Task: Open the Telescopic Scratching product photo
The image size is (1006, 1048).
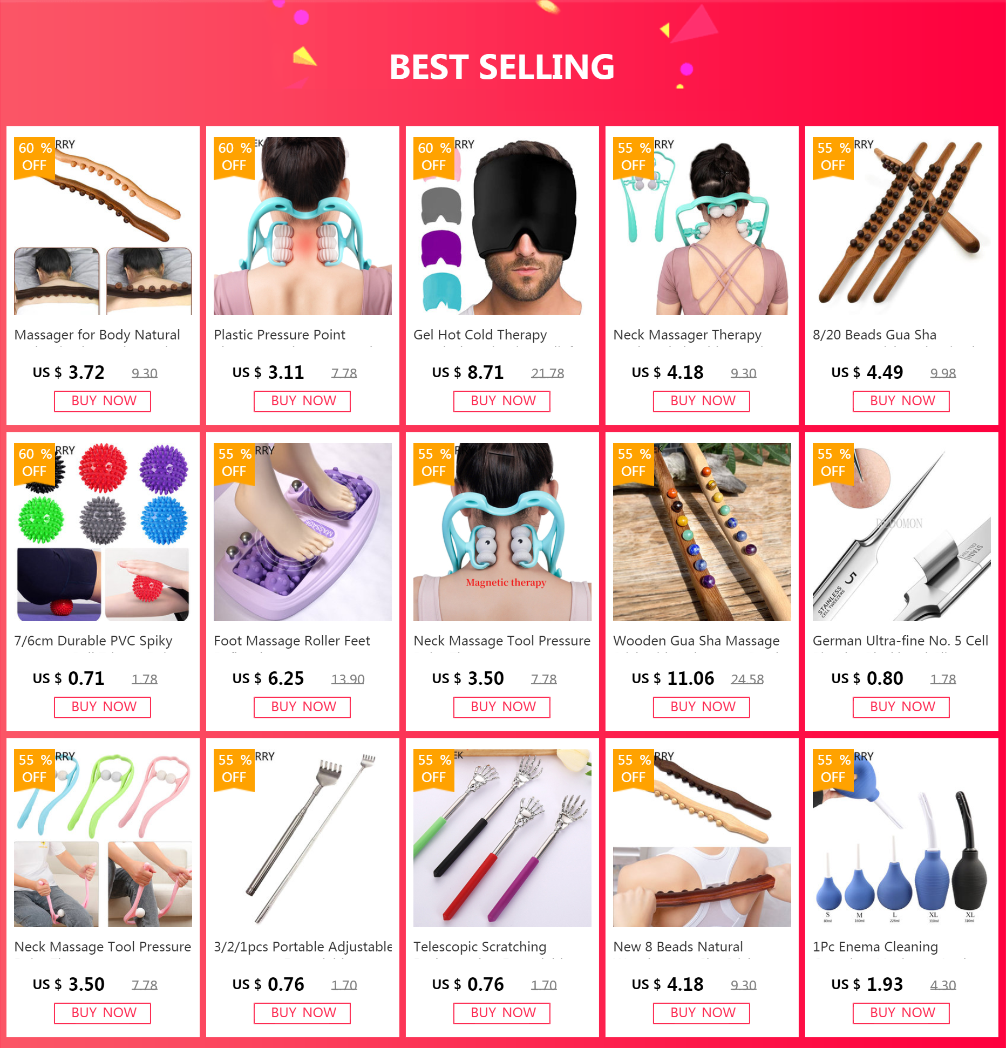Action: [x=502, y=838]
